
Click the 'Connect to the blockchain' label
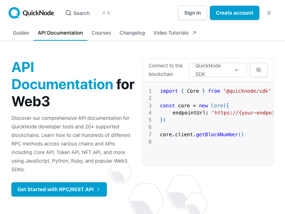pos(166,70)
